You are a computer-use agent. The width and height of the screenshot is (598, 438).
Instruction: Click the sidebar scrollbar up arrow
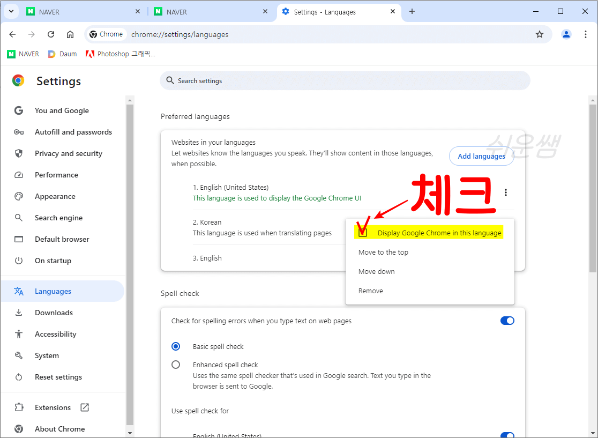[x=130, y=101]
